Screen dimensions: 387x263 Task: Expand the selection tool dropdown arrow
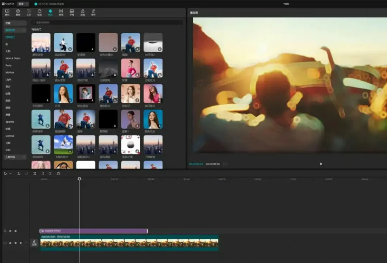click(x=10, y=174)
